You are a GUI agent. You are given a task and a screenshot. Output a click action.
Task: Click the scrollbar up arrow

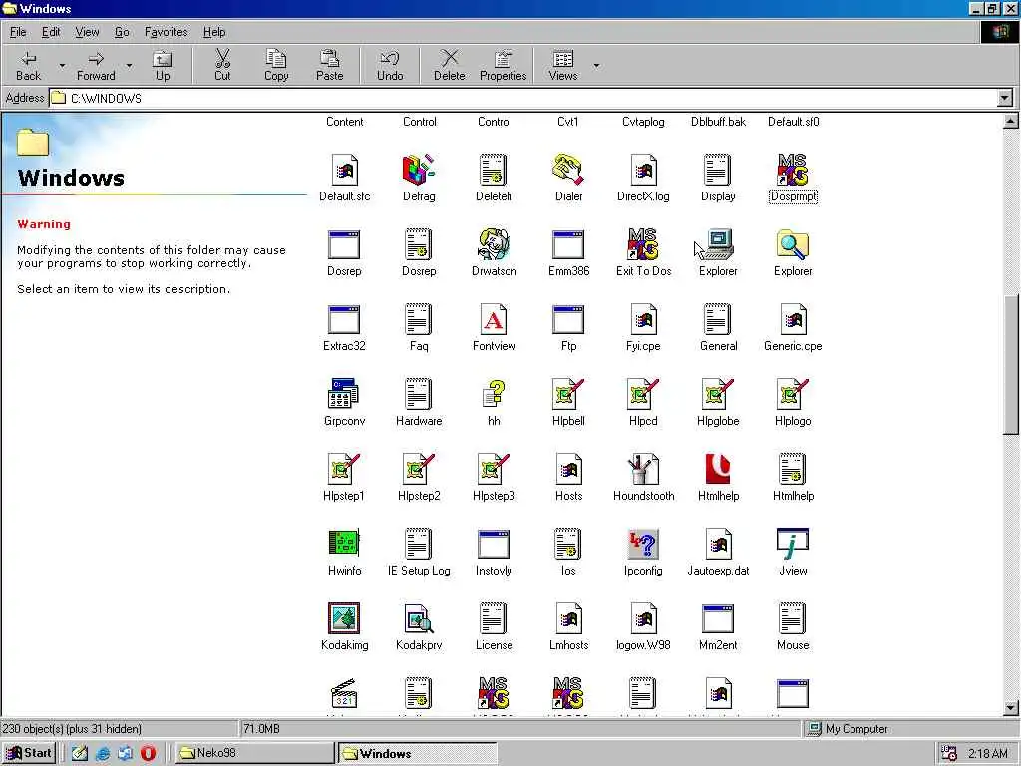tap(1011, 121)
